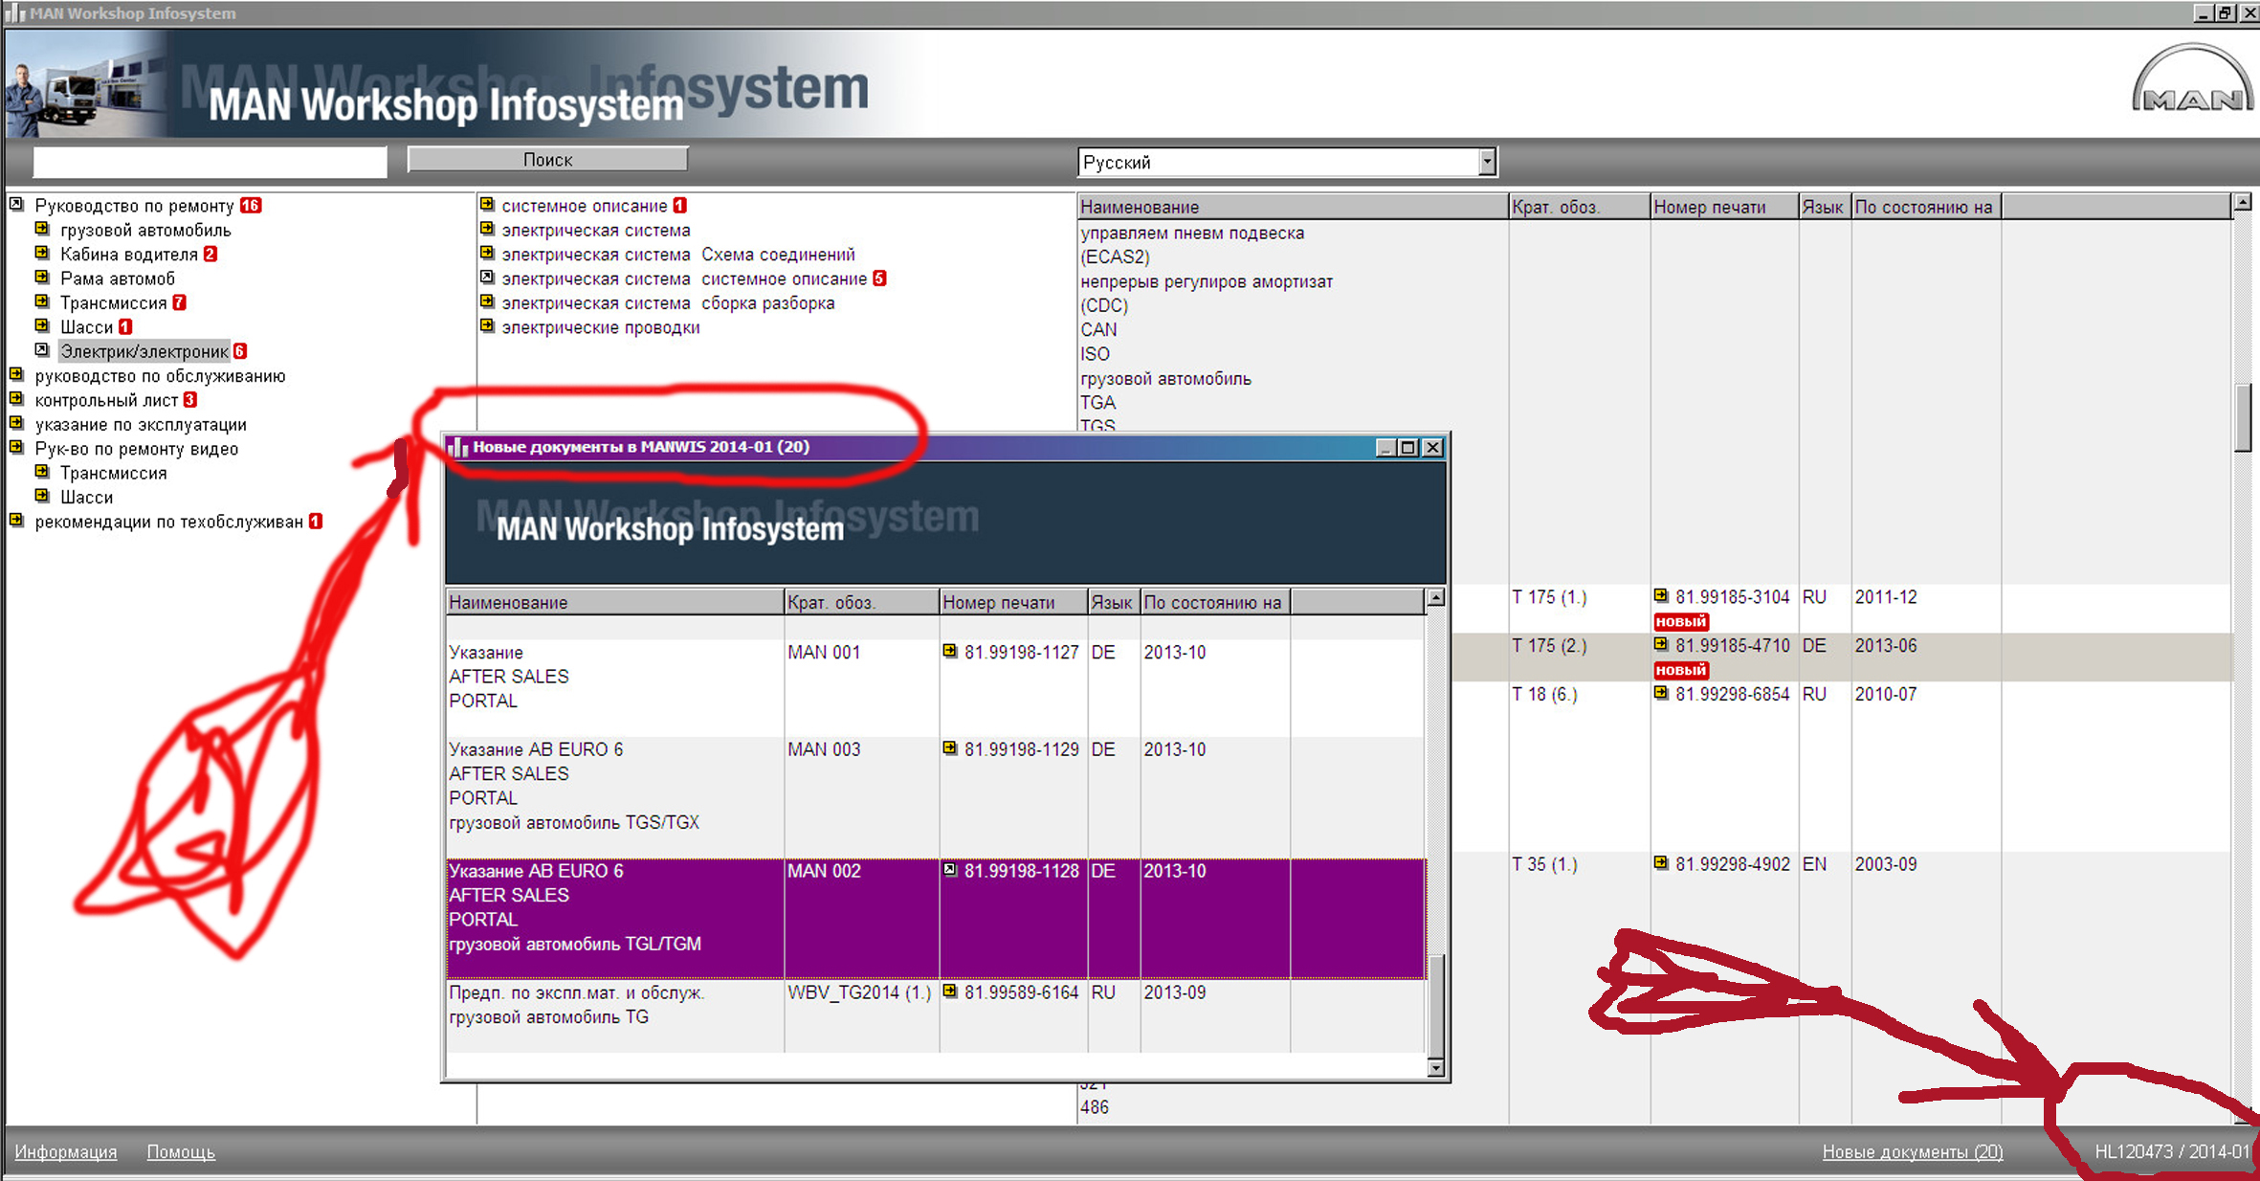
Task: Open document icon beside 81.99589-6164
Action: tap(949, 992)
